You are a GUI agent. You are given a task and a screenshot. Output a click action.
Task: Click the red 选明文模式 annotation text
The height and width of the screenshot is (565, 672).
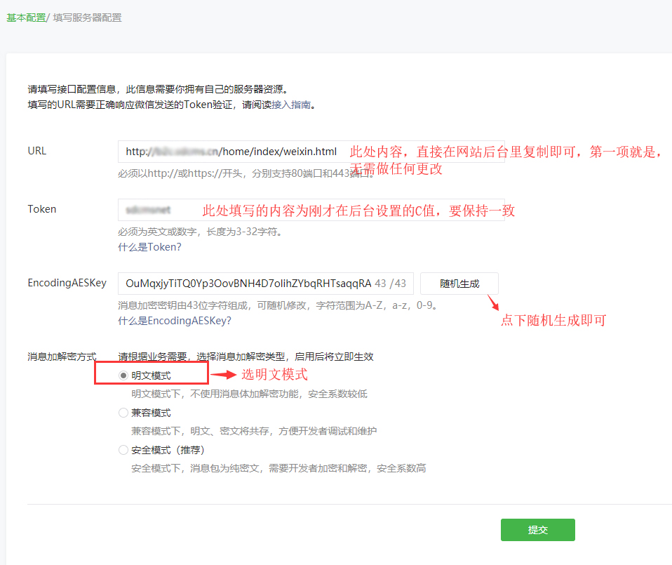tap(274, 375)
